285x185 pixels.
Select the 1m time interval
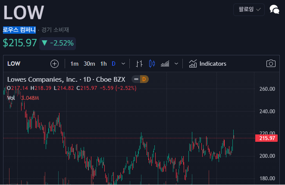74,64
